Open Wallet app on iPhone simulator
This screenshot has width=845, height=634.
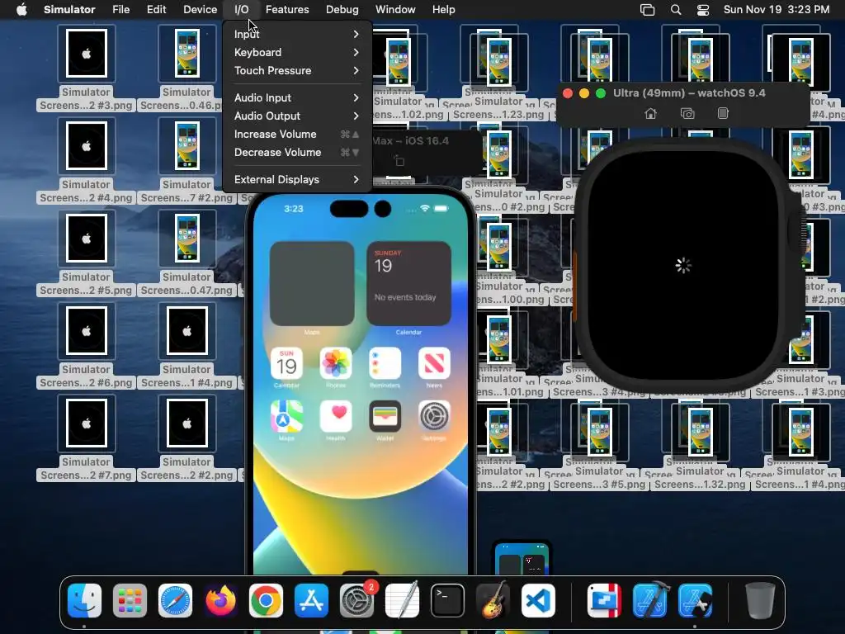coord(385,417)
